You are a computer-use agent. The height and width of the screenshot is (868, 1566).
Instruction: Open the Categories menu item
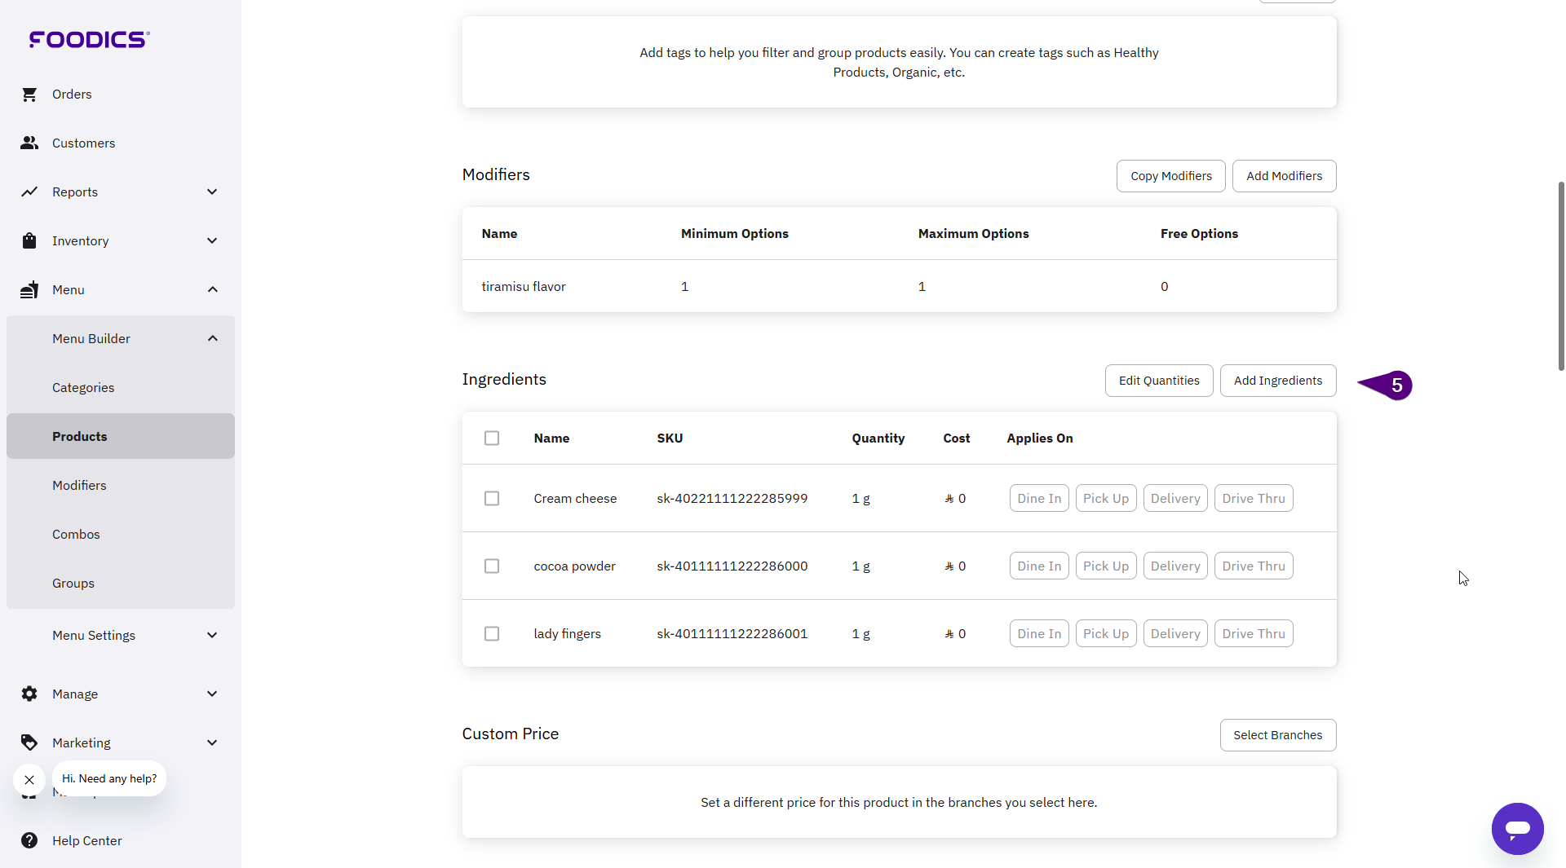(83, 388)
